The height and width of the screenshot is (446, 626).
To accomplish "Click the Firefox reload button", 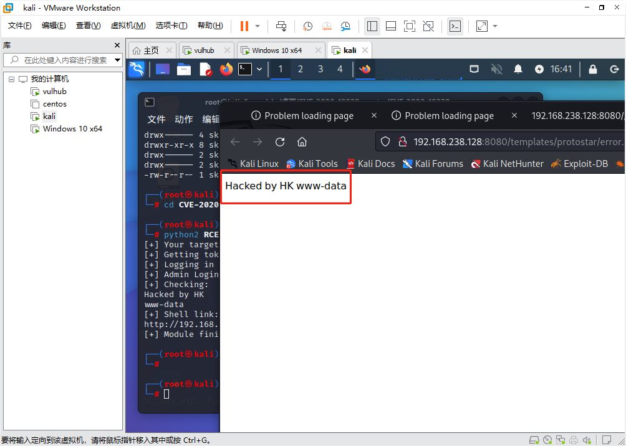I will [x=280, y=142].
